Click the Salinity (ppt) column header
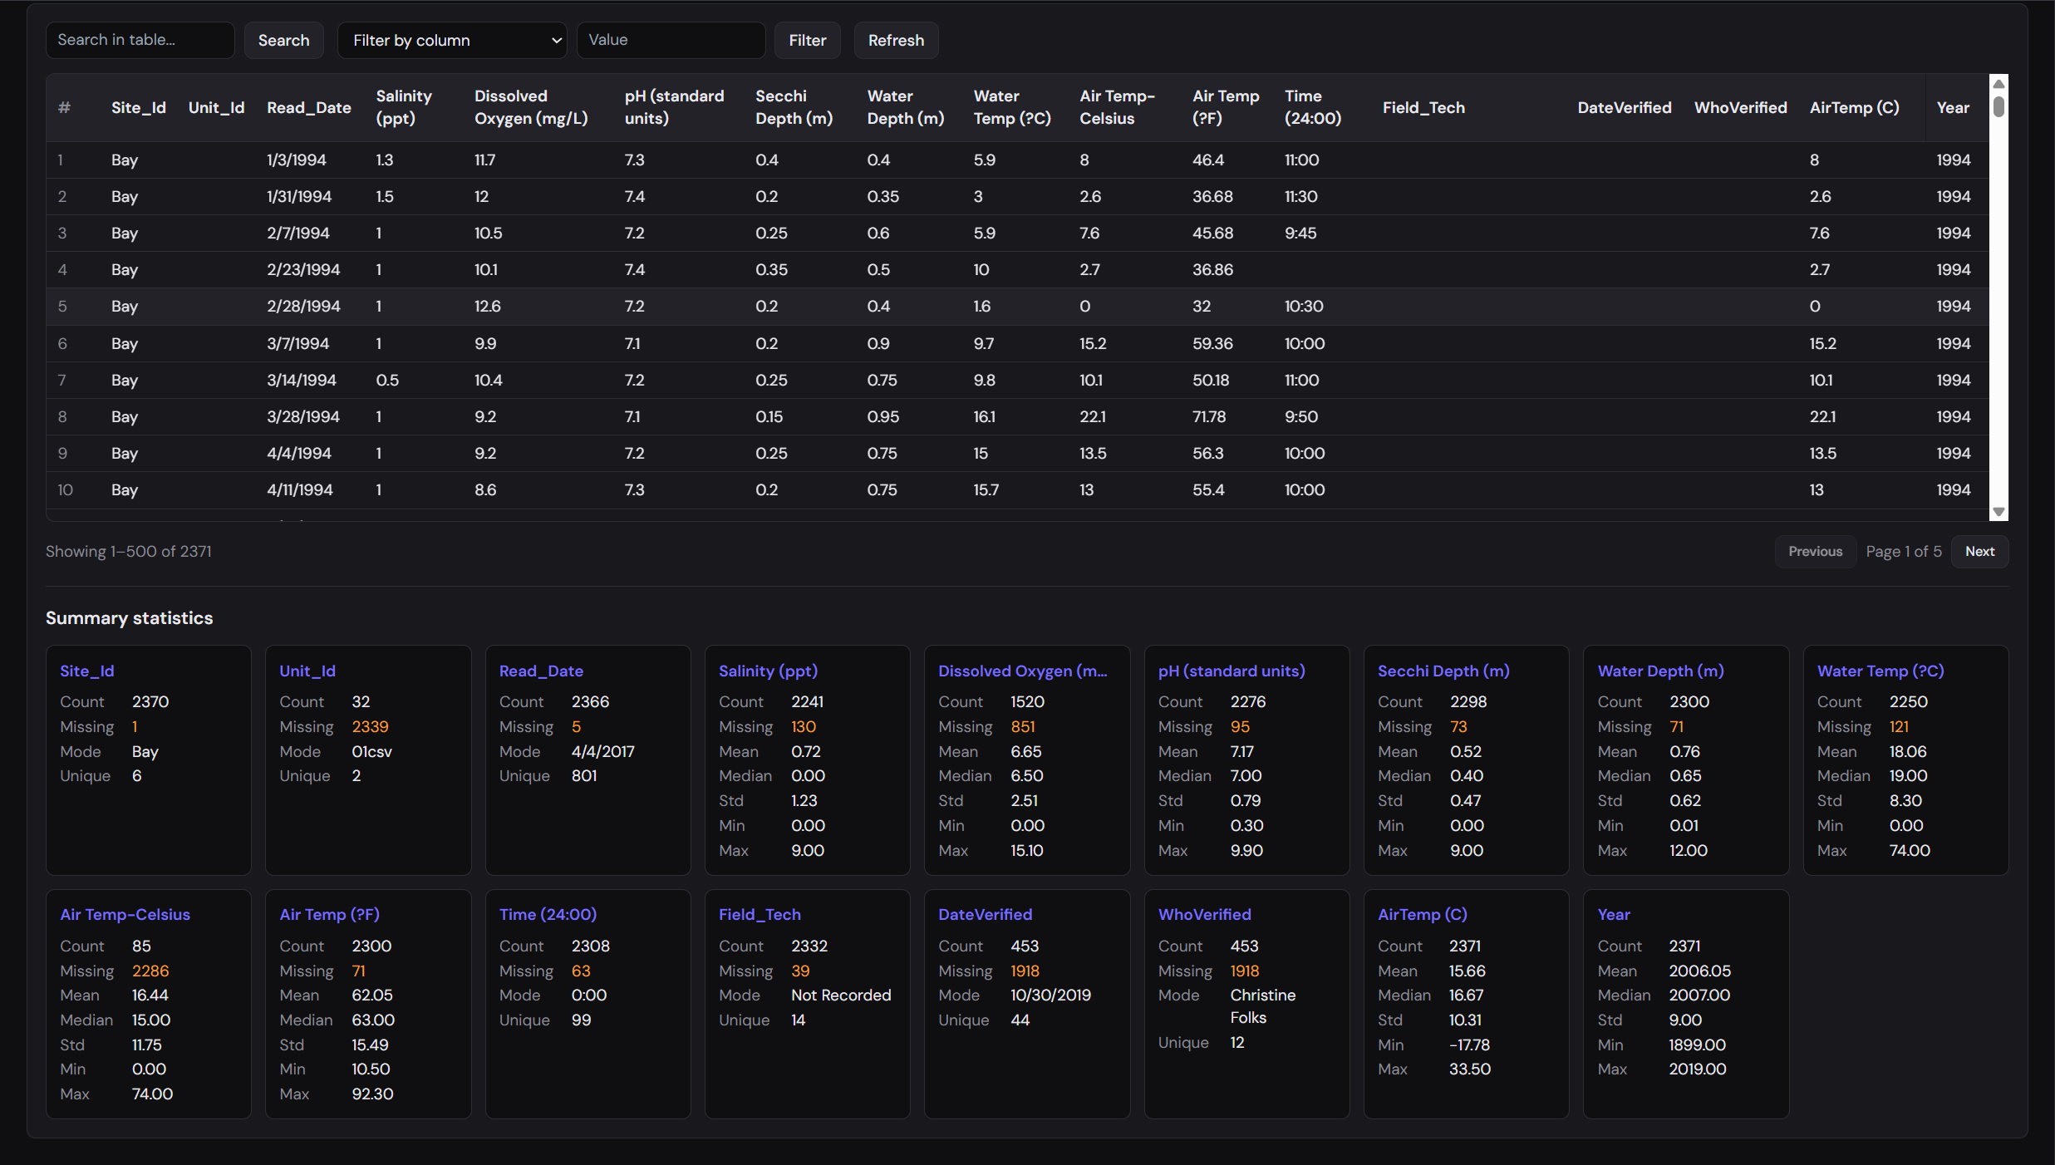The width and height of the screenshot is (2055, 1165). [x=404, y=107]
